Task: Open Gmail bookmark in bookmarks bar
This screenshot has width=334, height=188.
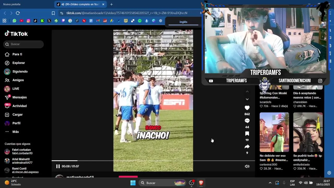Action: [98, 21]
